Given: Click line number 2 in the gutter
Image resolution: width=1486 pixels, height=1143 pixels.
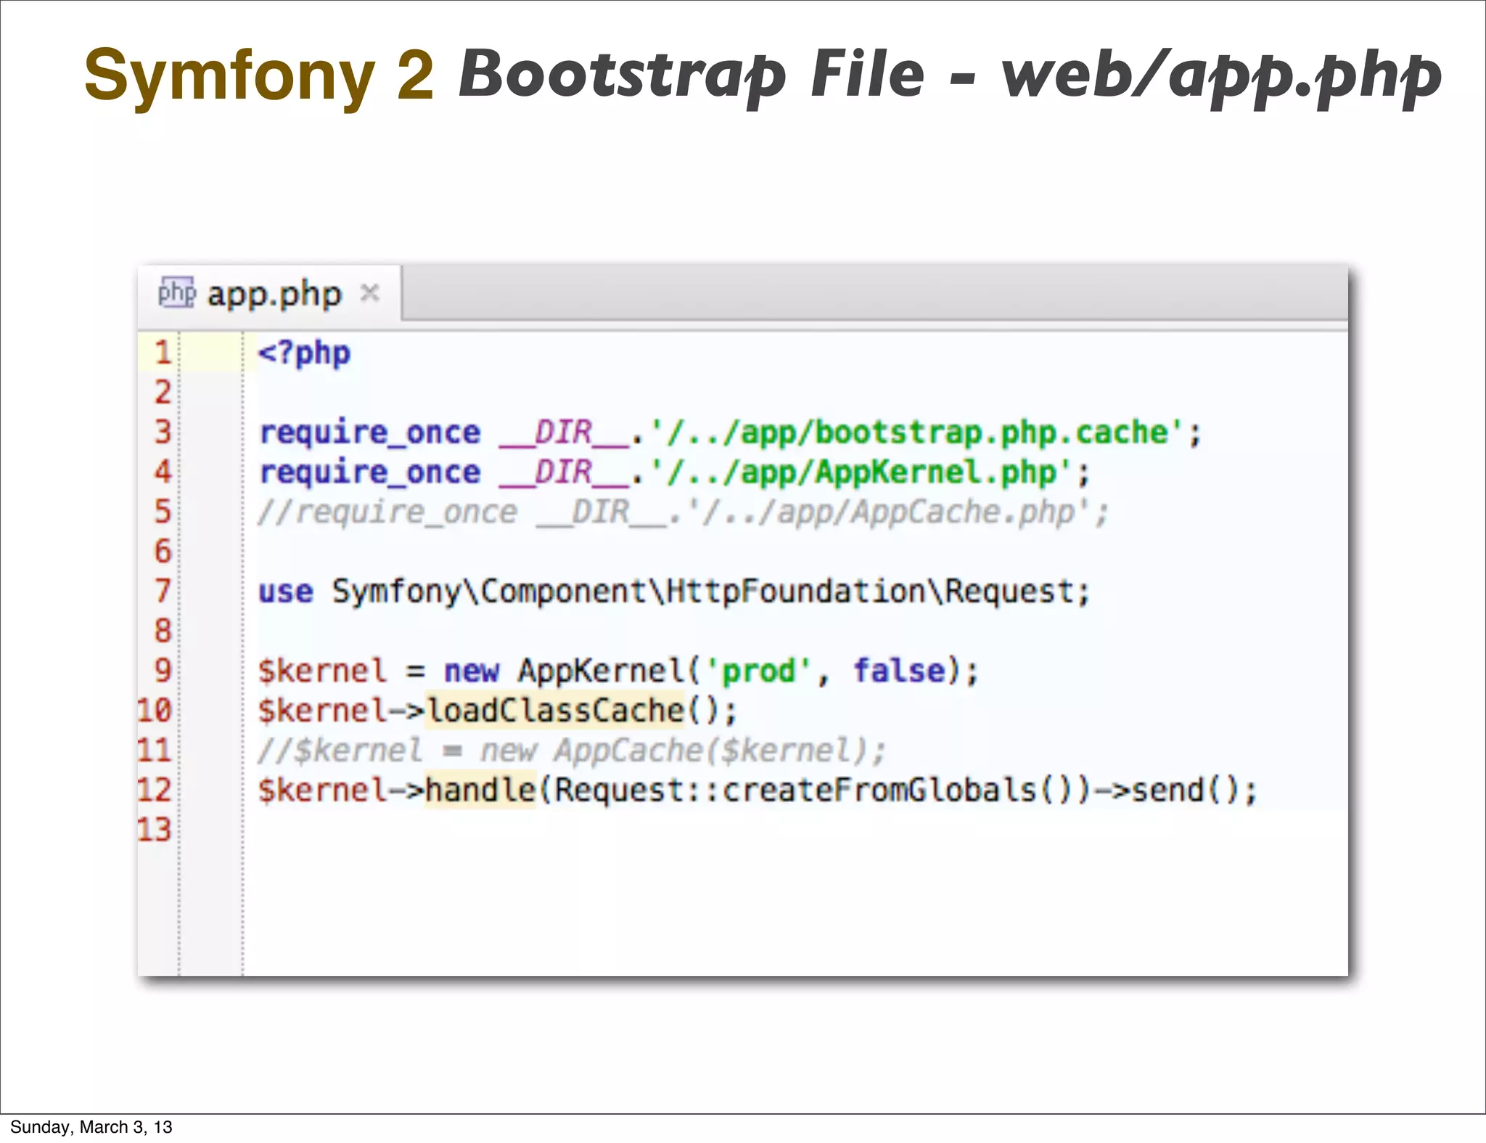Looking at the screenshot, I should [x=163, y=392].
